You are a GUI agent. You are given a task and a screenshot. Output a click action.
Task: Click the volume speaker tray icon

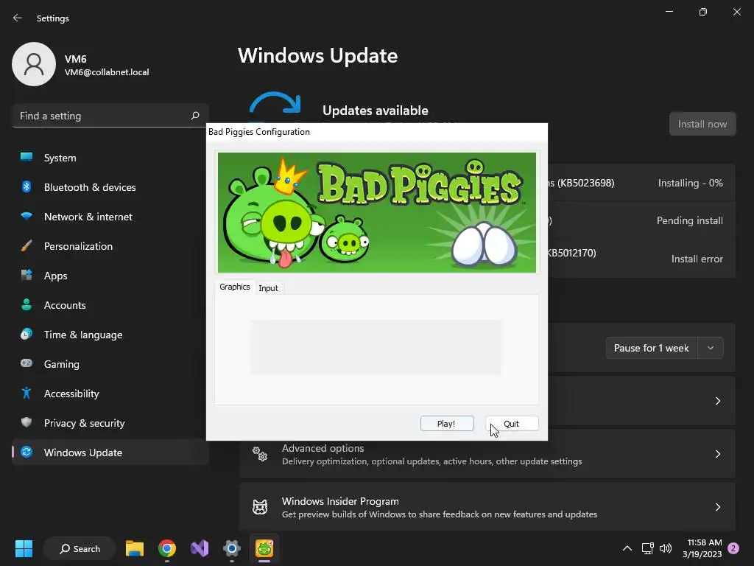click(x=666, y=548)
